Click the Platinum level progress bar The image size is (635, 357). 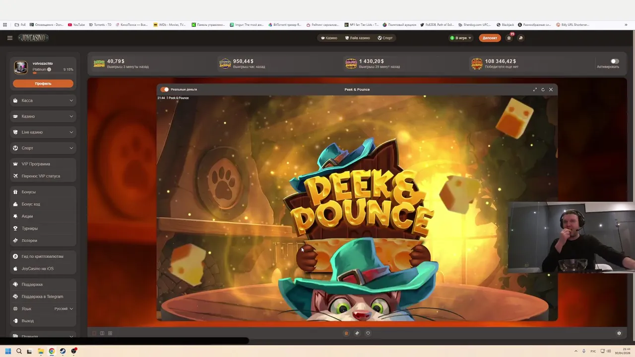coord(53,73)
